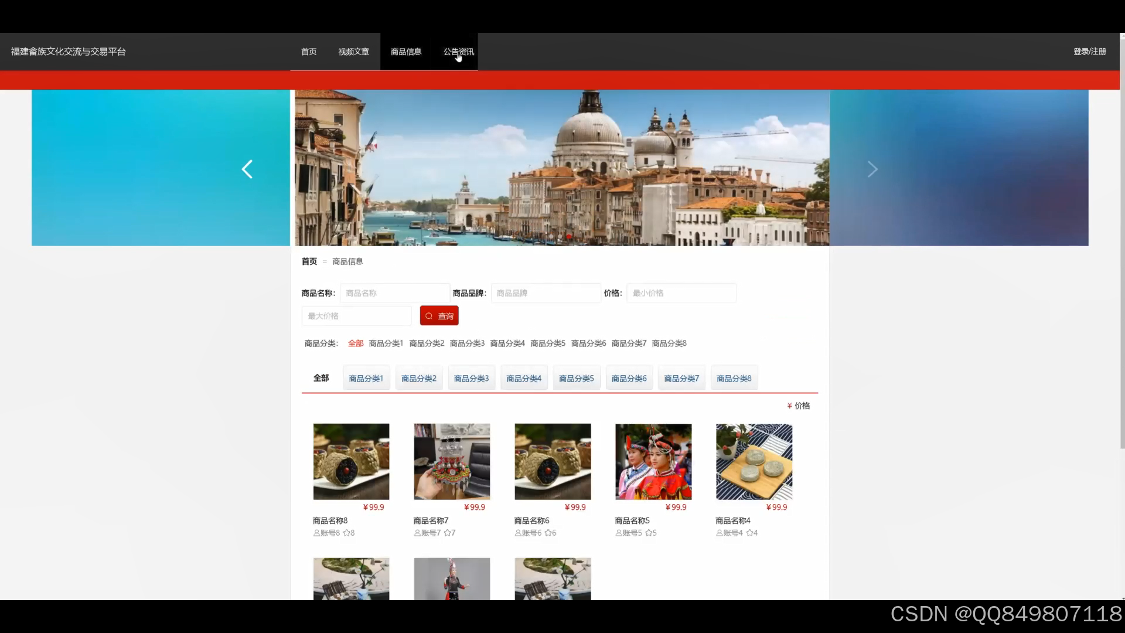Switch to the 商品分类3 tab
This screenshot has width=1125, height=633.
coord(471,379)
